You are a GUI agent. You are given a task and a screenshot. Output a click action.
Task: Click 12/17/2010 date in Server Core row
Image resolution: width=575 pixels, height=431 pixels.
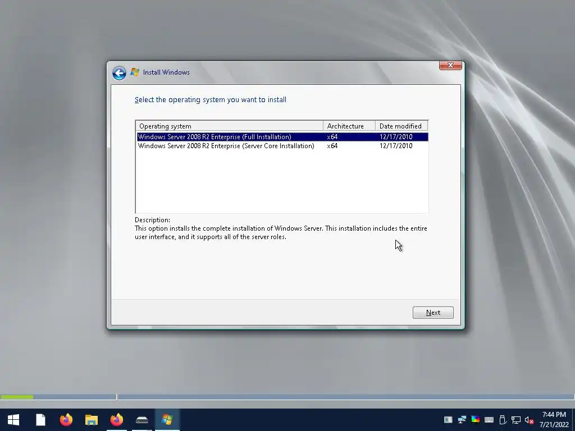396,146
